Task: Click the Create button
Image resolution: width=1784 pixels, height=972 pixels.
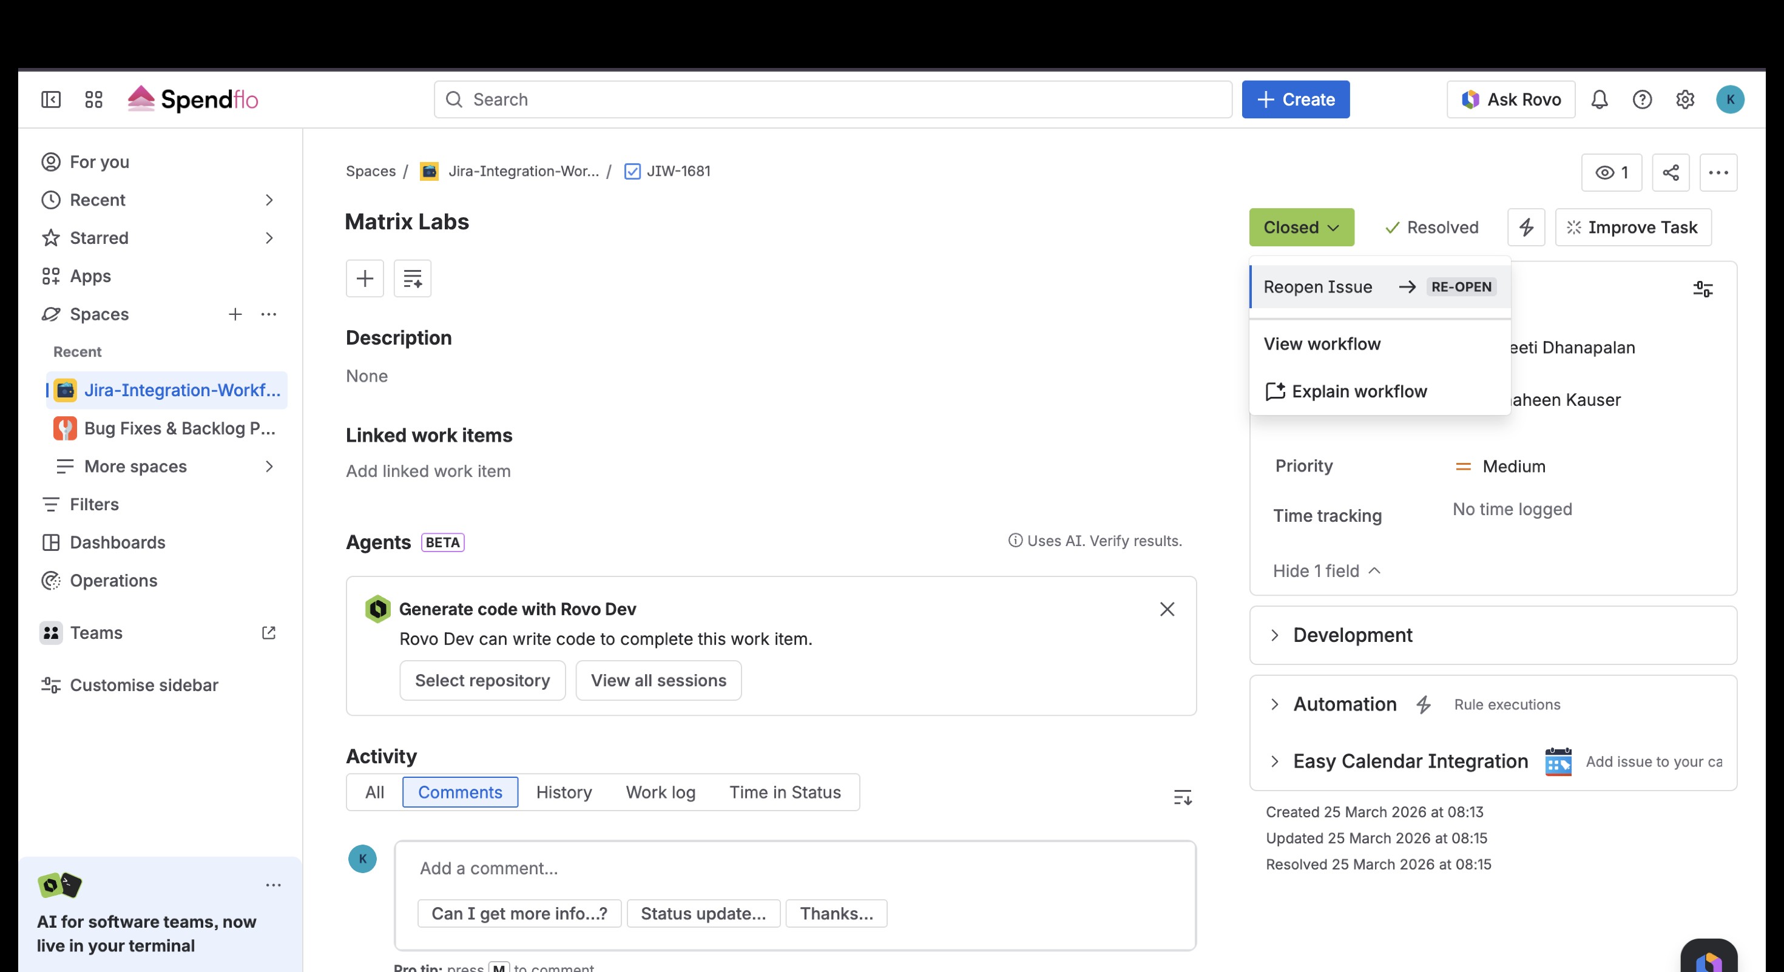Action: coord(1295,100)
